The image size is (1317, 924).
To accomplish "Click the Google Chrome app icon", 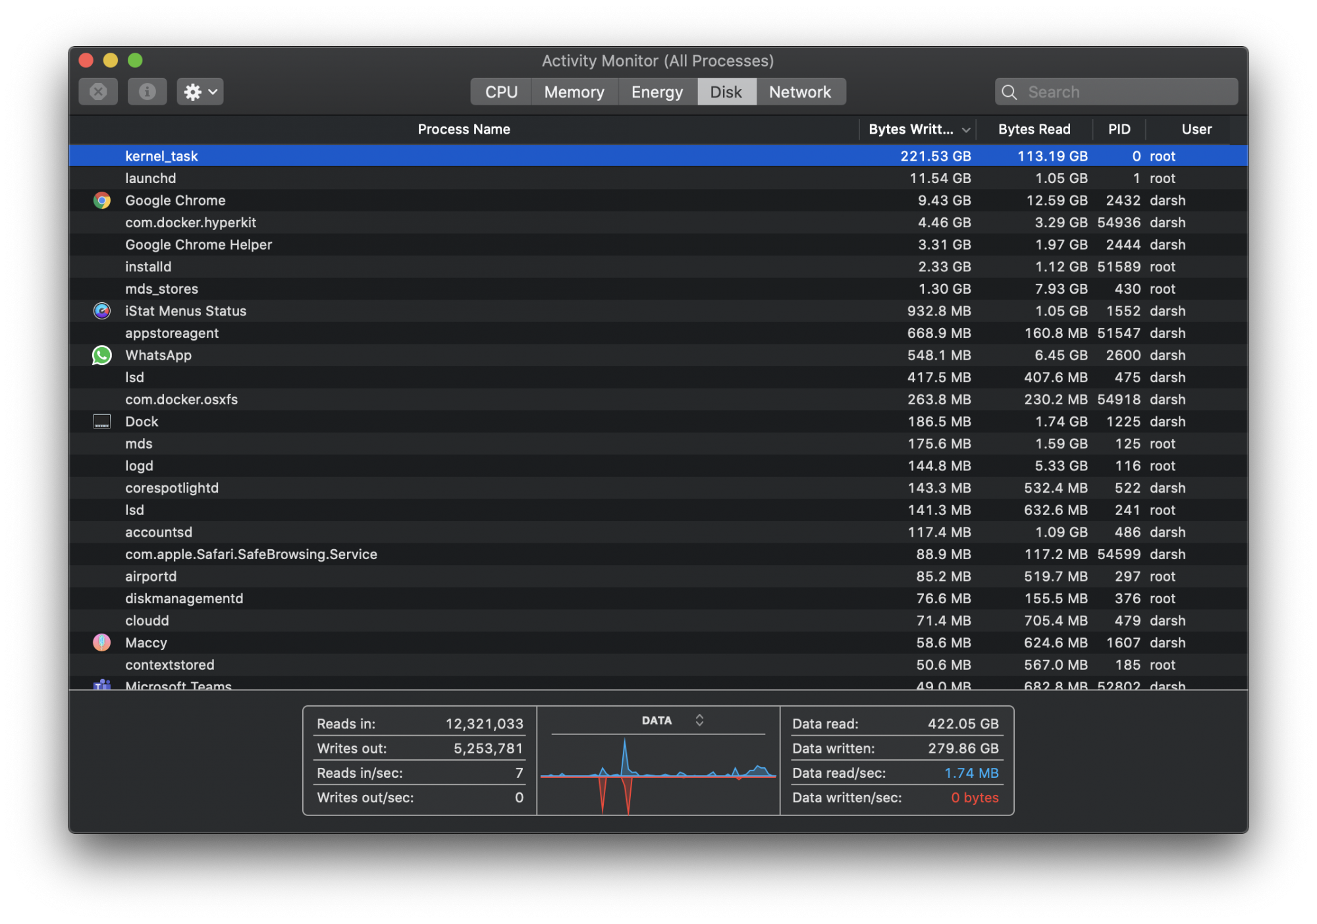I will click(x=102, y=200).
